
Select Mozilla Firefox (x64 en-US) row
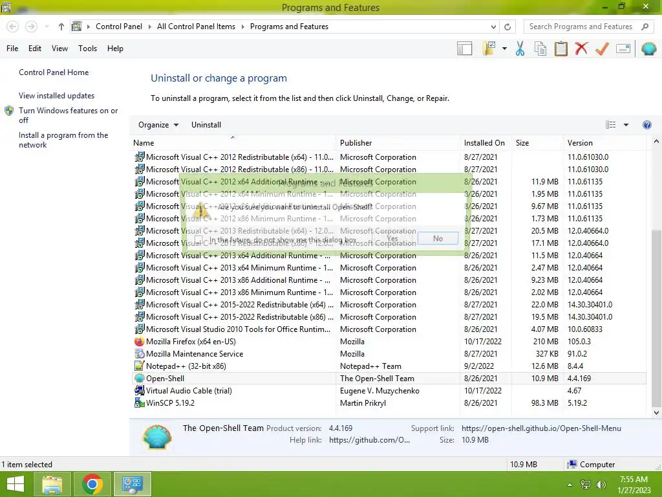point(388,342)
